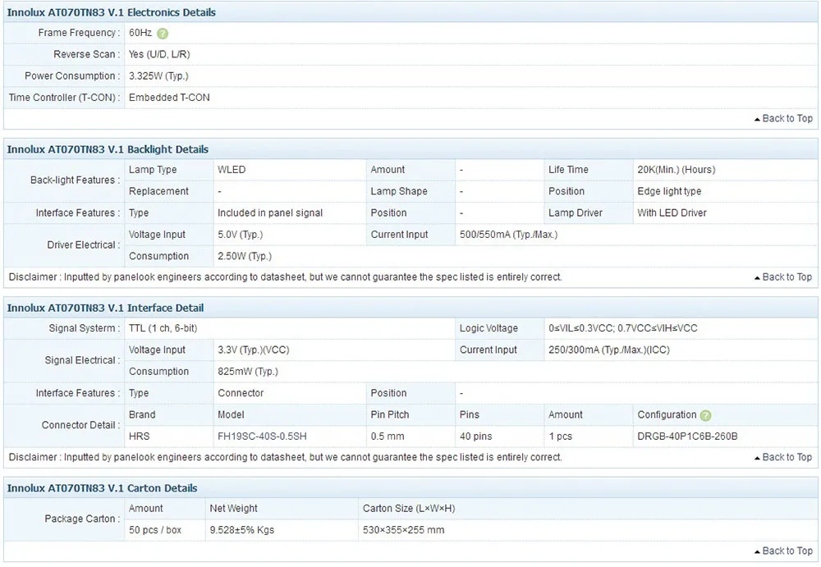Click the help icon next to Frame Frequency
821x567 pixels.
click(163, 34)
